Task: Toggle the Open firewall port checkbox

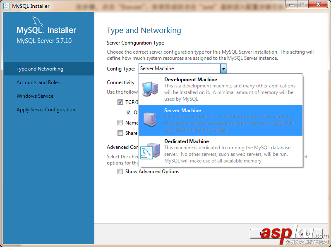Action: click(128, 113)
